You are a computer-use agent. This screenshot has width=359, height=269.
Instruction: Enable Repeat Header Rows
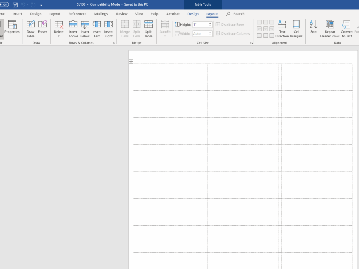(x=330, y=29)
